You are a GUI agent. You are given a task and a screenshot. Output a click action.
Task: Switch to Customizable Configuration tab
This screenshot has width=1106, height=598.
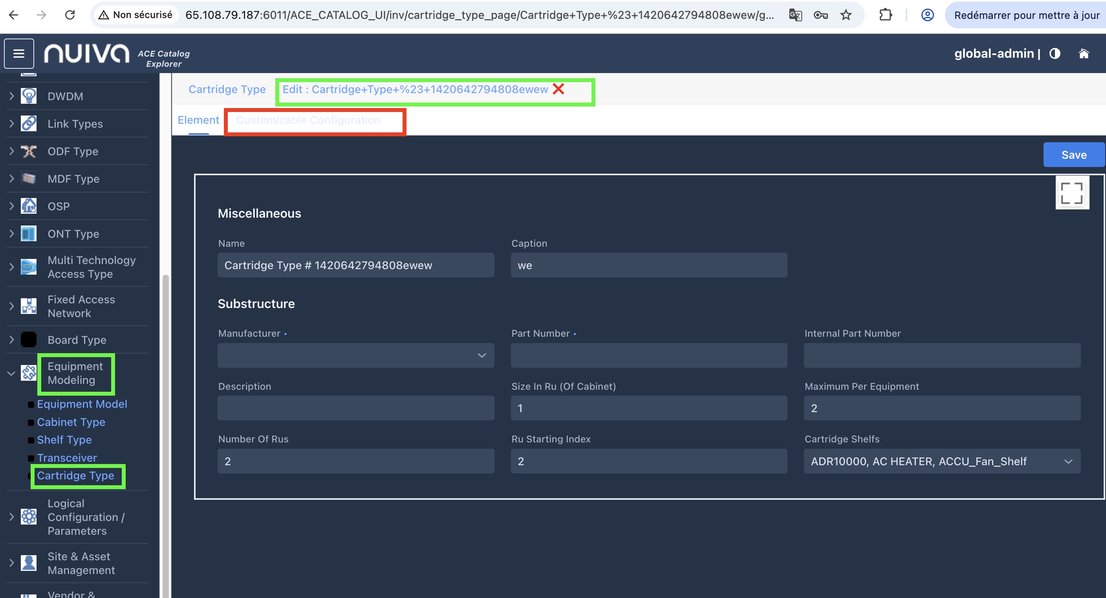[x=308, y=120]
